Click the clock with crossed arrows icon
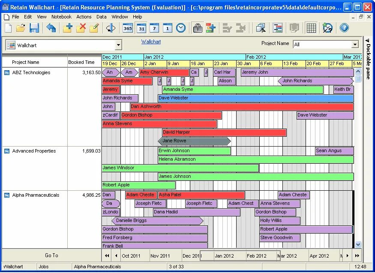The image size is (375, 273). pos(327,28)
